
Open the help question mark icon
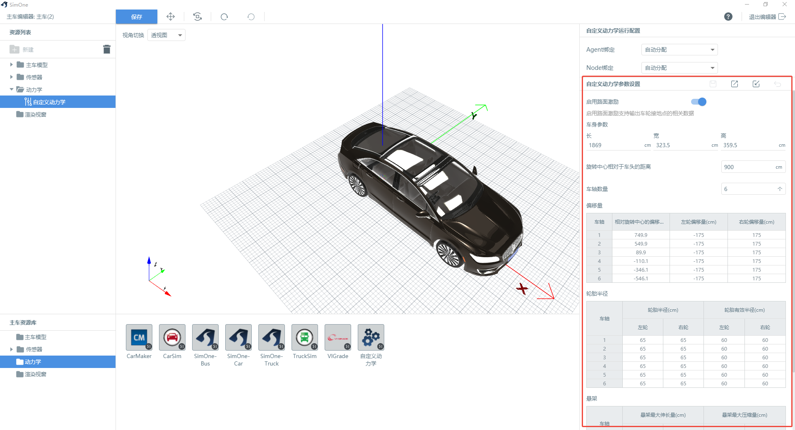point(728,17)
